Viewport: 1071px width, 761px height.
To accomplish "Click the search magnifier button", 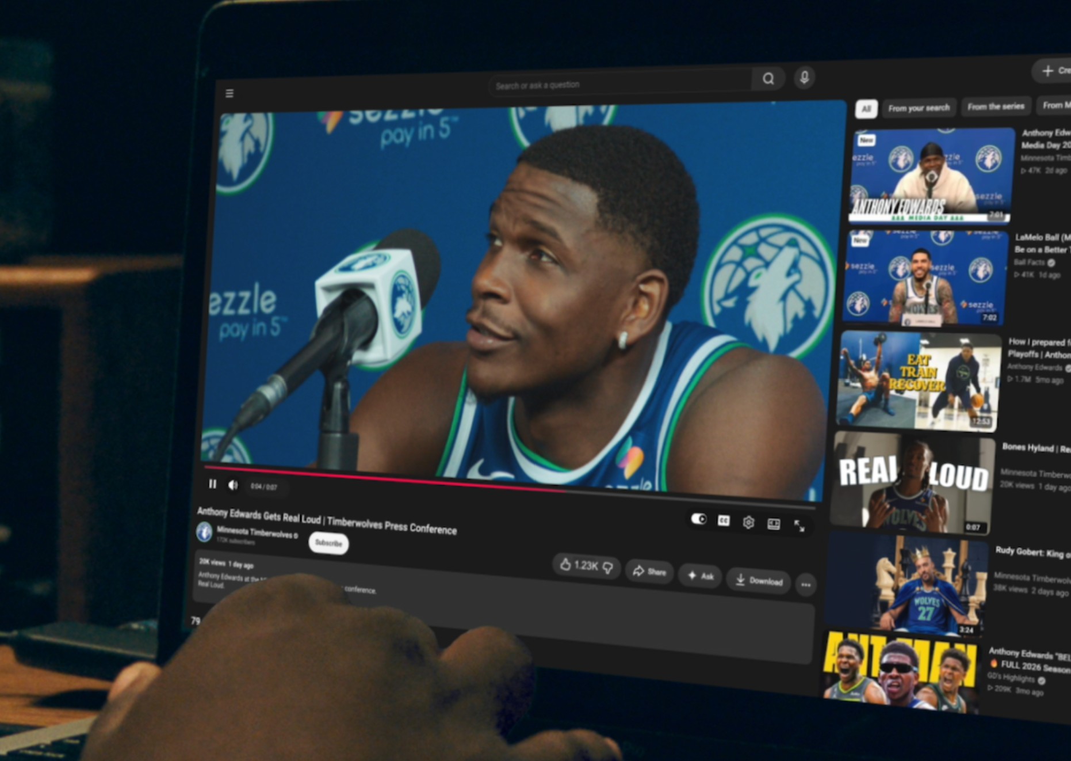I will 768,79.
